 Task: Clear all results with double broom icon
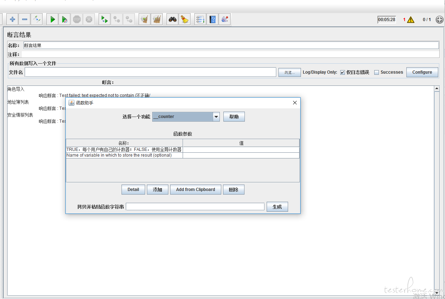click(157, 19)
